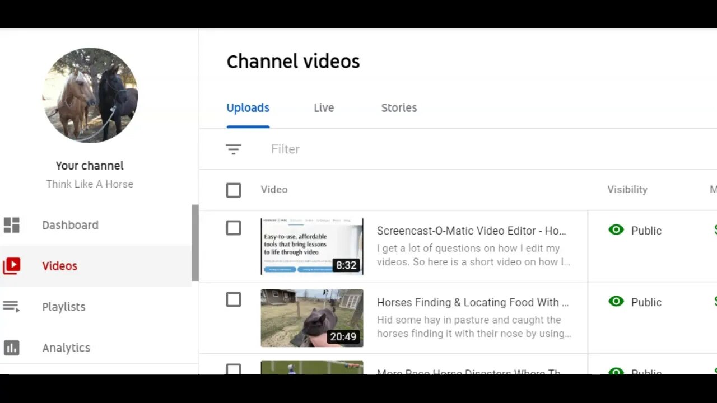Image resolution: width=717 pixels, height=403 pixels.
Task: Click description starting 'Hid some hay in pasture'
Action: pyautogui.click(x=474, y=327)
